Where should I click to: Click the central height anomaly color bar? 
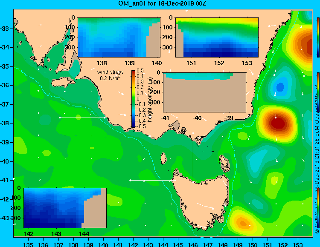point(133,99)
